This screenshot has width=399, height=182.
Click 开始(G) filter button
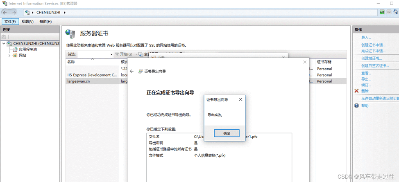[x=124, y=54]
